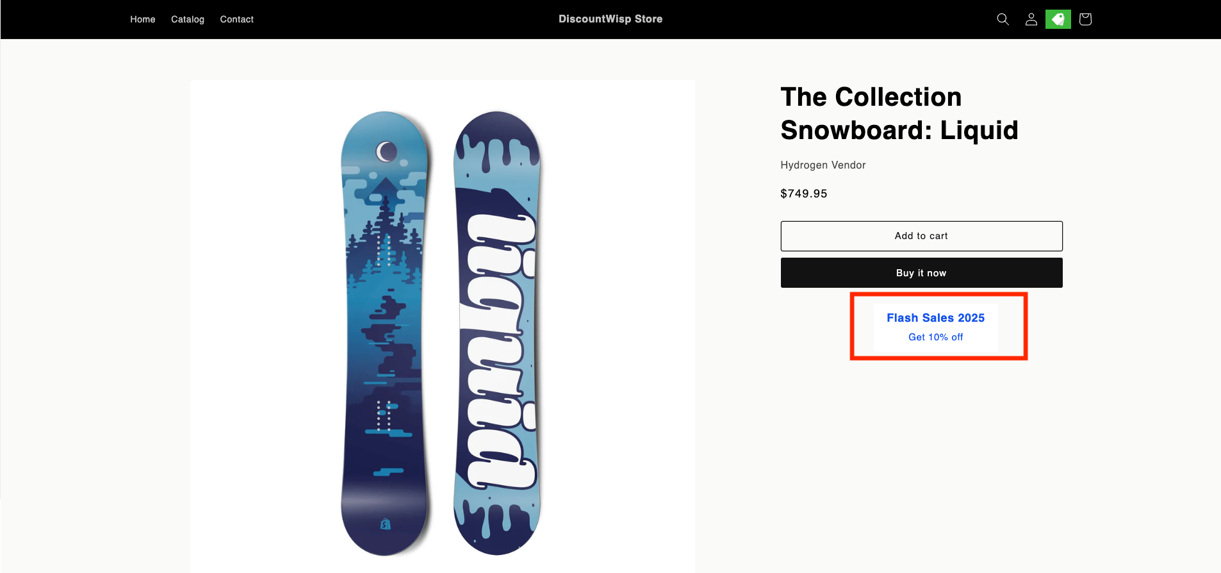1221x573 pixels.
Task: Click the Hydrogen Vendor label
Action: (823, 165)
